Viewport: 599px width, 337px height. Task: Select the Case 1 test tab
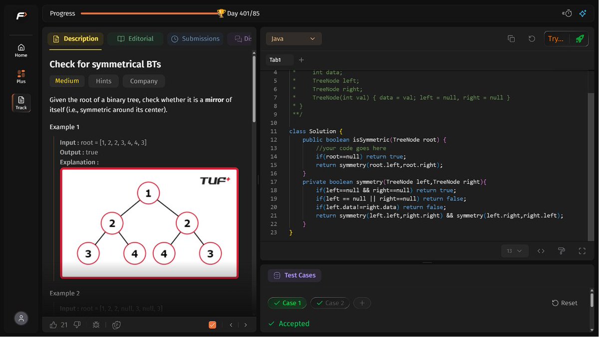click(x=287, y=303)
